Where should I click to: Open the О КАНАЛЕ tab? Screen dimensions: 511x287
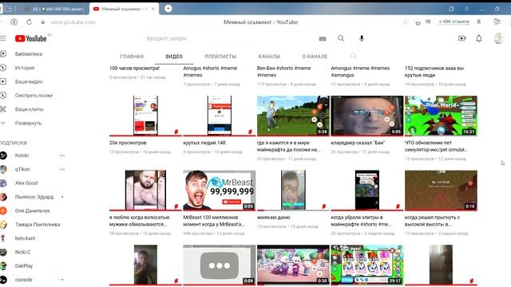(x=315, y=57)
